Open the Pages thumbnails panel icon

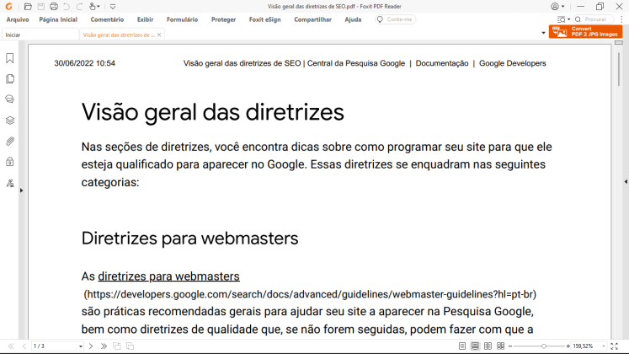[10, 78]
